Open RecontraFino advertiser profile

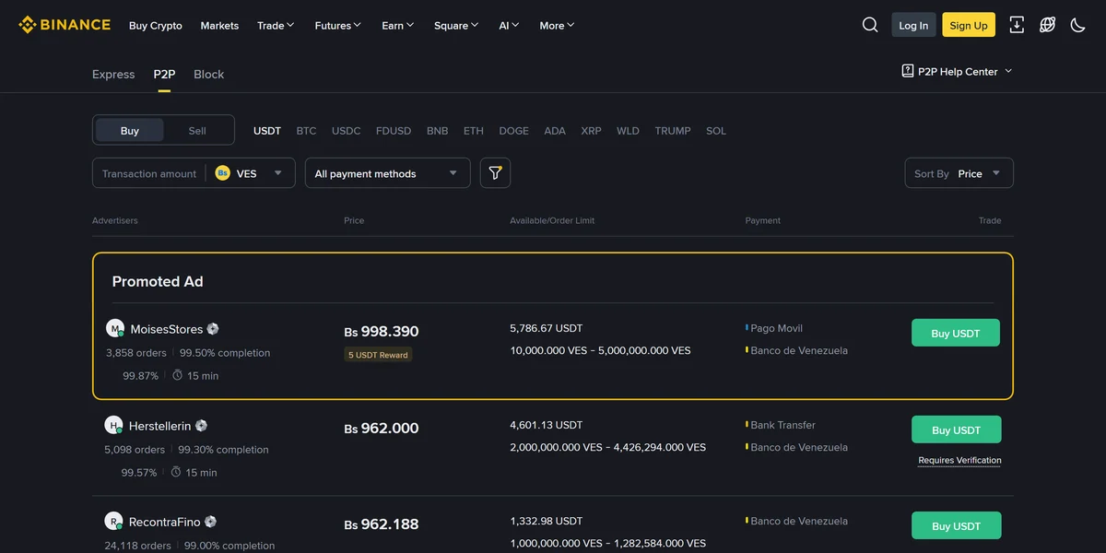tap(165, 522)
